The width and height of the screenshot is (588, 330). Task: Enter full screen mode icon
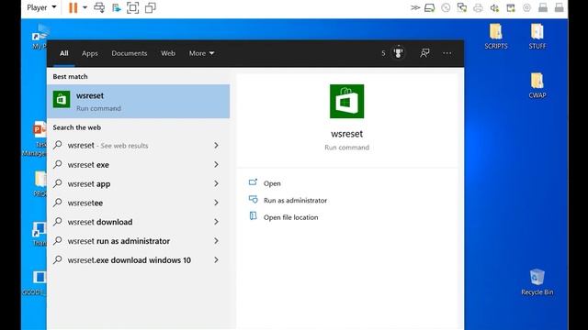click(x=132, y=8)
